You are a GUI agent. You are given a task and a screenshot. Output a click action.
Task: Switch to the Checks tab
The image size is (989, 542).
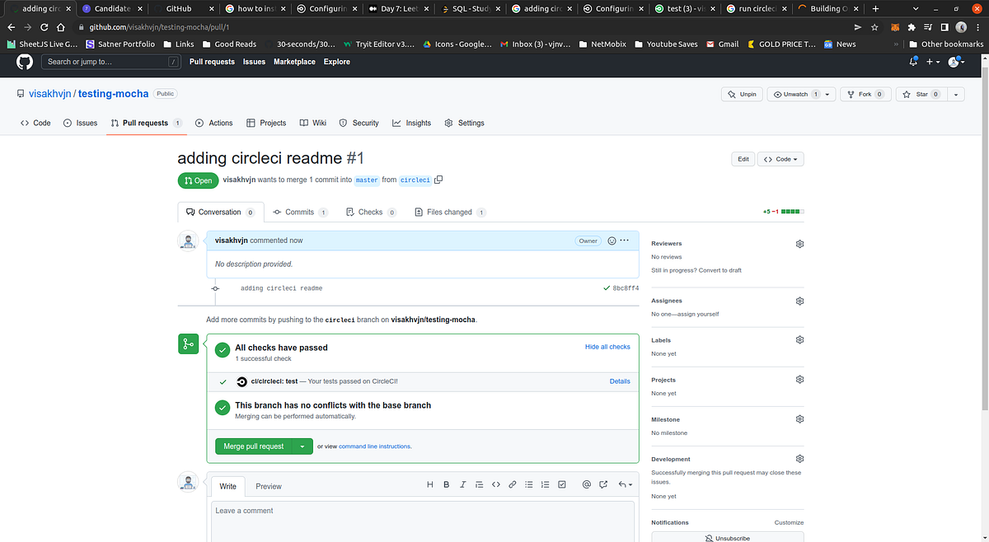[370, 212]
